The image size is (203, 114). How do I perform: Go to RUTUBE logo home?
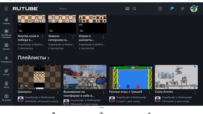click(26, 9)
